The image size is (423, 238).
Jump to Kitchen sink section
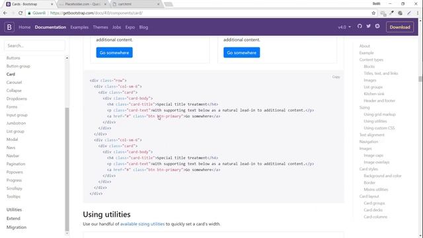point(374,94)
